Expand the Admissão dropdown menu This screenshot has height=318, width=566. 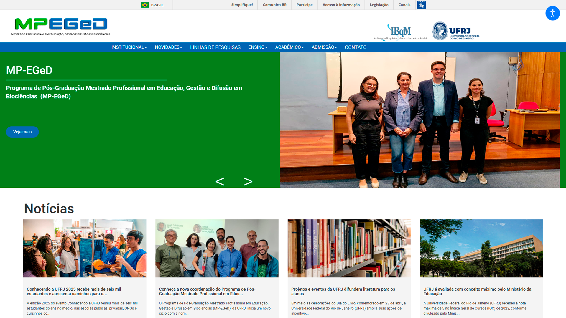pos(324,47)
